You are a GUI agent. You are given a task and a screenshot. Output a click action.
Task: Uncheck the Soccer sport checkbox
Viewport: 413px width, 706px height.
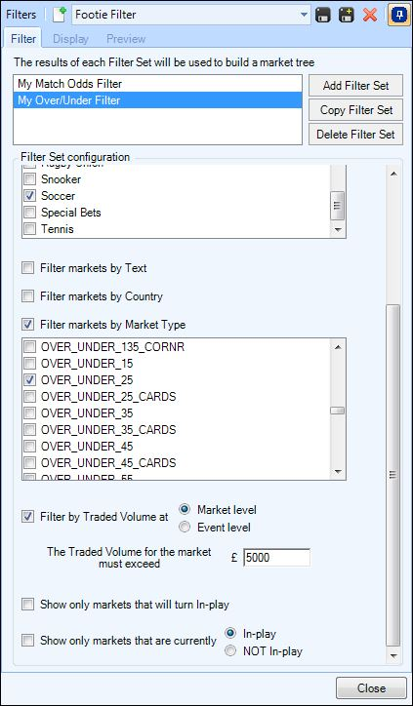(x=29, y=196)
